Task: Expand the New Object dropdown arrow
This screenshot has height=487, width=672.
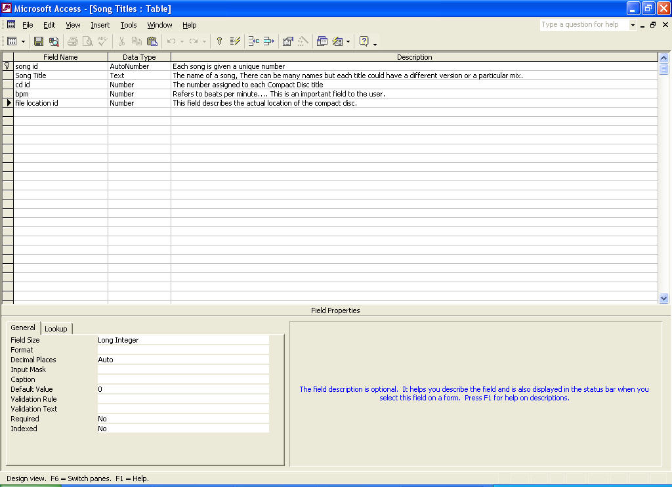Action: [x=348, y=41]
